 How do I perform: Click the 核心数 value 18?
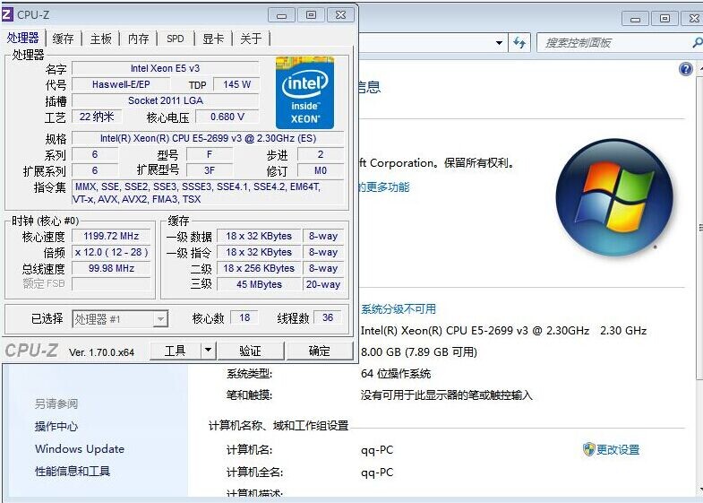coord(244,317)
